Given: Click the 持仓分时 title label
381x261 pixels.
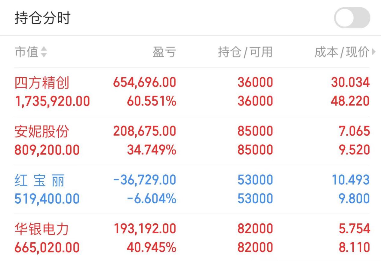Looking at the screenshot, I should coord(42,18).
